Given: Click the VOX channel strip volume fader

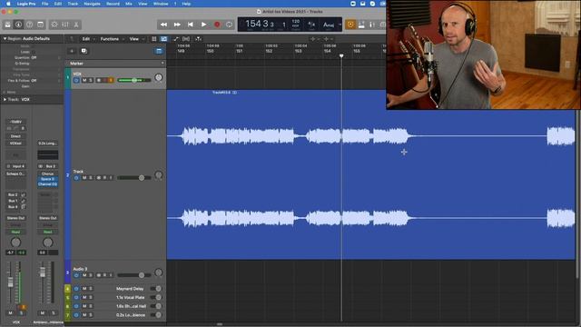Looking at the screenshot, I should (x=10, y=282).
